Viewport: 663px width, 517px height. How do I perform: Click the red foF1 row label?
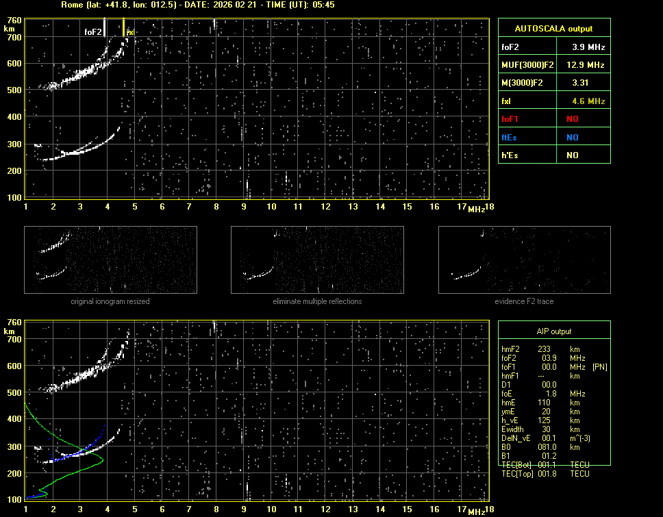pos(510,119)
